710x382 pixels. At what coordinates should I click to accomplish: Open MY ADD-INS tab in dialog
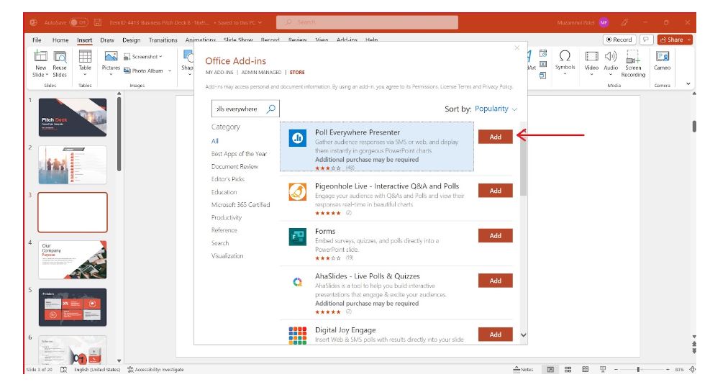pyautogui.click(x=219, y=73)
